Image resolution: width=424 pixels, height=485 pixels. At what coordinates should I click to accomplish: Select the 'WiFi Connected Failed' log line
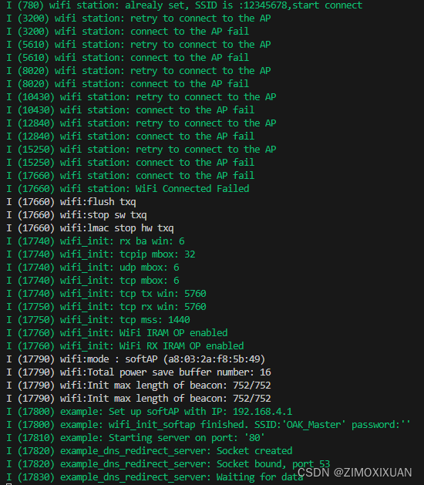pyautogui.click(x=128, y=189)
